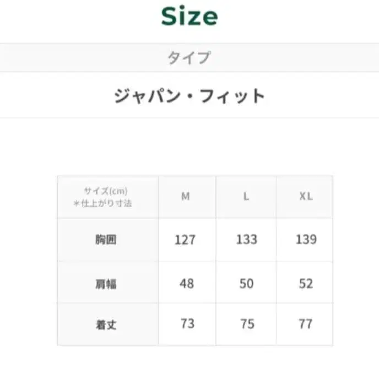Select the タイプ header row
This screenshot has height=379, width=379.
pos(189,57)
